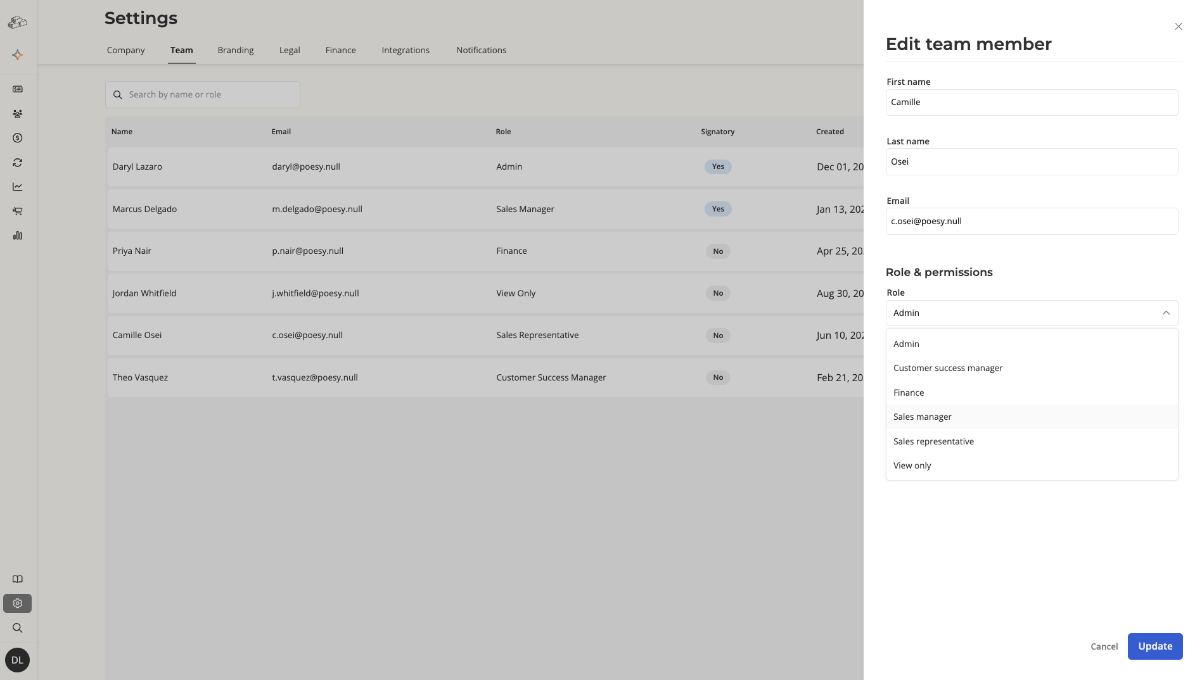The height and width of the screenshot is (680, 1202).
Task: Open the shopping cart catalog icon
Action: [x=18, y=211]
